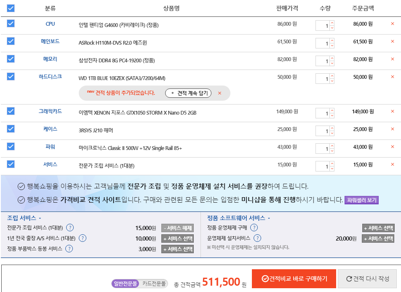Uncheck the 파워 row checkbox
Viewport: 401px width, 292px height.
pyautogui.click(x=11, y=147)
